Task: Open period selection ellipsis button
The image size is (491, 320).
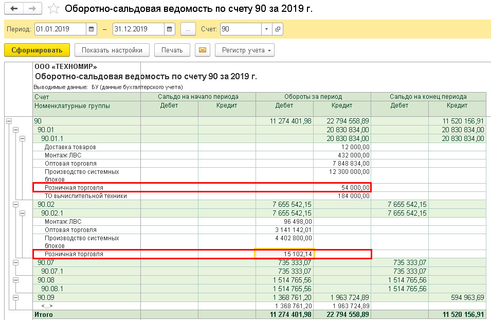Action: tap(188, 29)
